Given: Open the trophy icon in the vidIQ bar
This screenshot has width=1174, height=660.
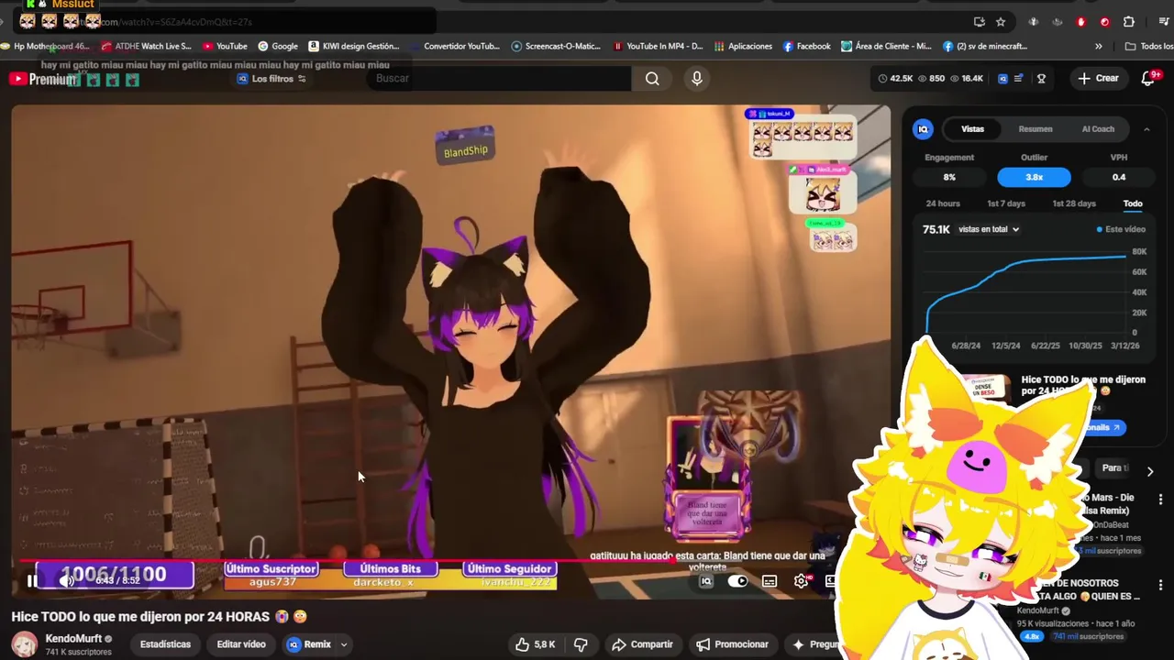Looking at the screenshot, I should coord(1041,79).
